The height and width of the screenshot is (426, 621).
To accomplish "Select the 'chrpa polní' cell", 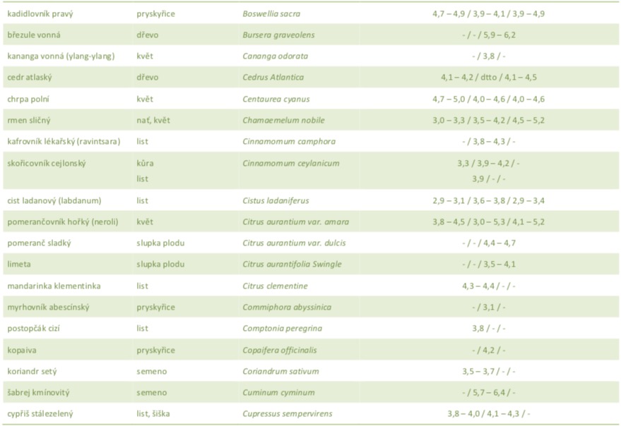I will [28, 99].
